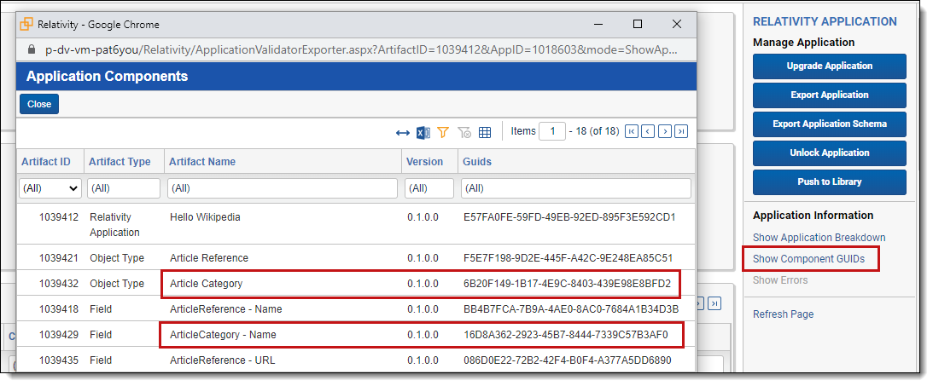The height and width of the screenshot is (386, 933).
Task: Click artifact ID 1039421 cell
Action: pos(59,258)
